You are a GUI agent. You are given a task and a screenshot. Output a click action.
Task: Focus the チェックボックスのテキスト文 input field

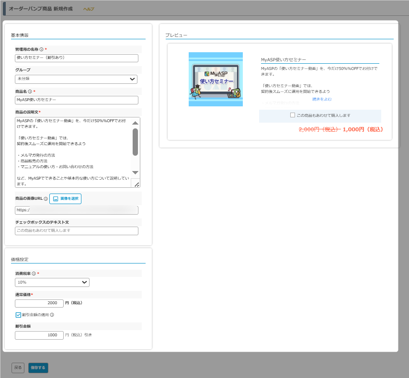pos(77,231)
